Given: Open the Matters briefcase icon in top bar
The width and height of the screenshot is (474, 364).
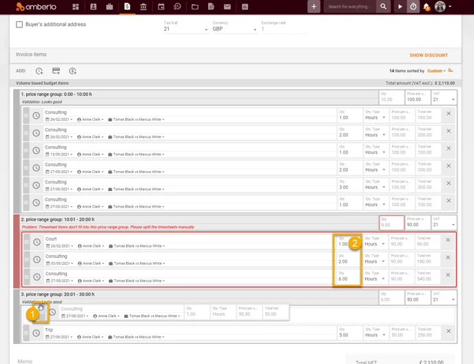Looking at the screenshot, I should pos(110,7).
